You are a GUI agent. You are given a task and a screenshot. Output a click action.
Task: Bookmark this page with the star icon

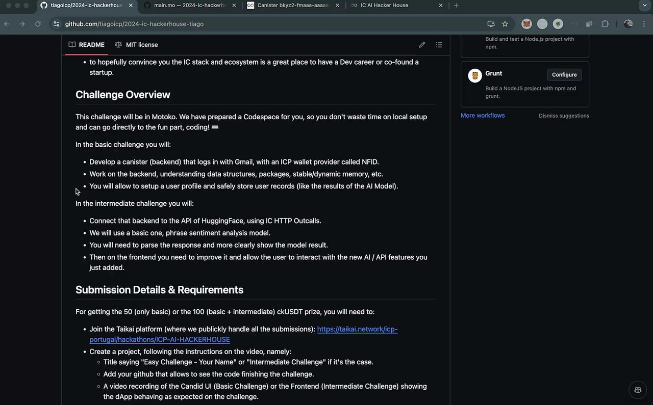(505, 24)
